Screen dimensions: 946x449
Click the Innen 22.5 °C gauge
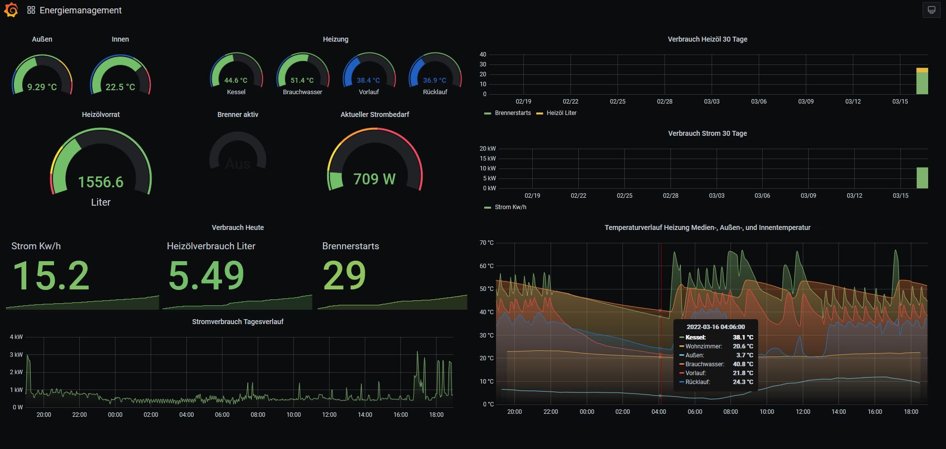point(120,75)
